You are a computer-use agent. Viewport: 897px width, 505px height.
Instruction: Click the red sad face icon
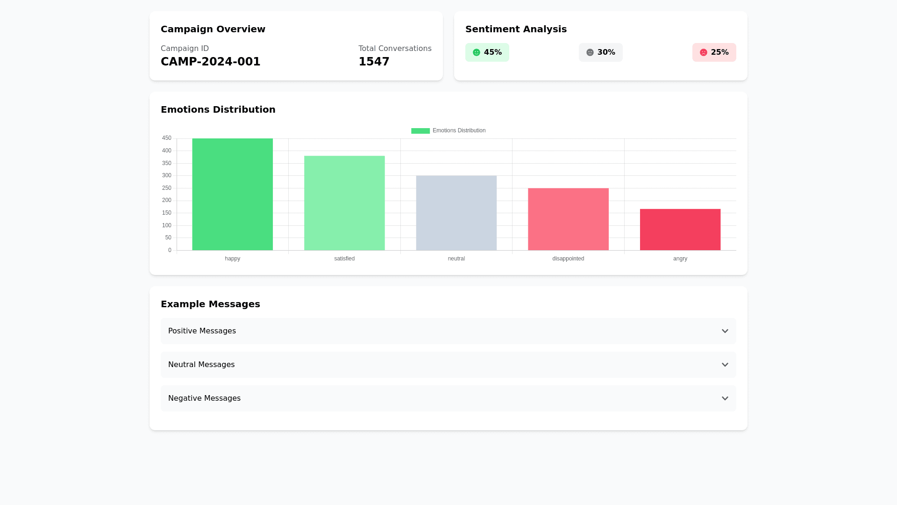[704, 52]
